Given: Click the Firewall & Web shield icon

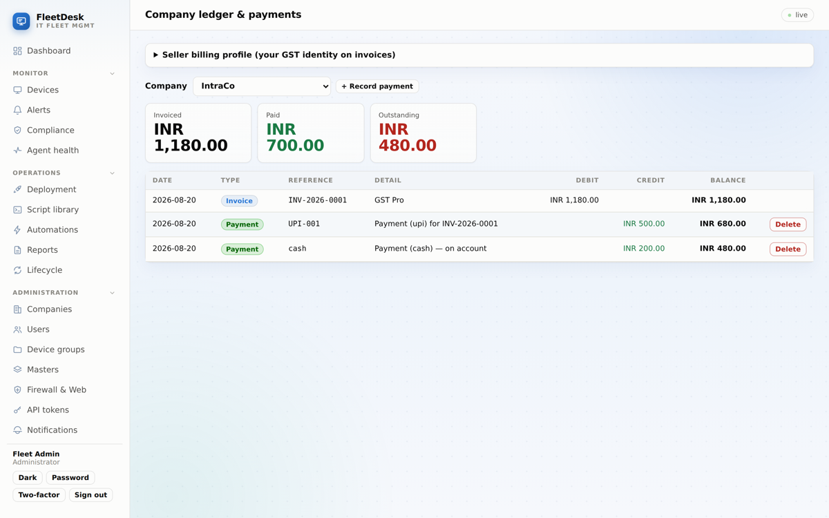Looking at the screenshot, I should [17, 390].
